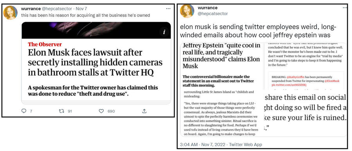Open the Nov 7 date link
This screenshot has height=151, width=352.
[81, 9]
